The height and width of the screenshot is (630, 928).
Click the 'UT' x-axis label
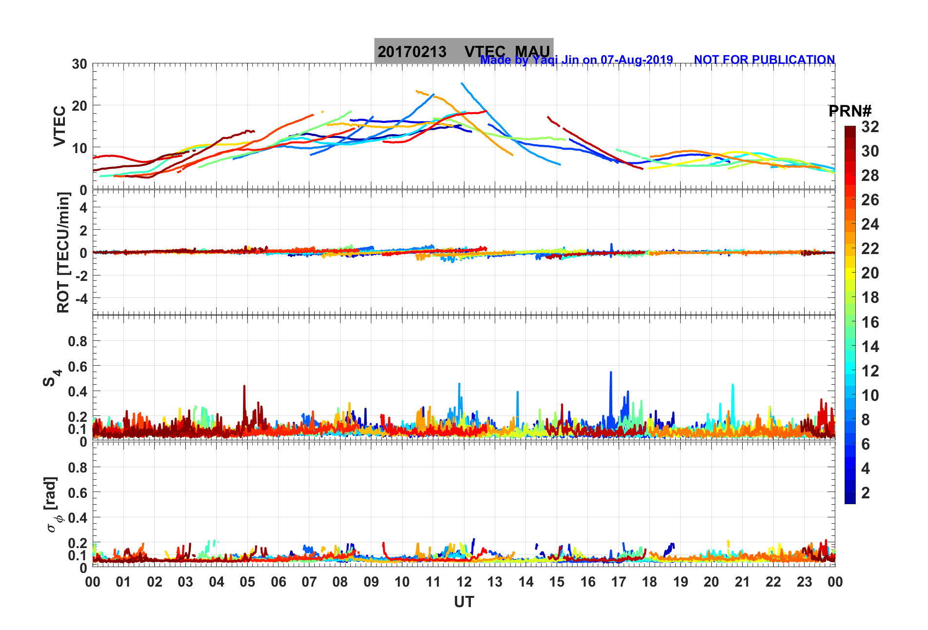[x=464, y=602]
